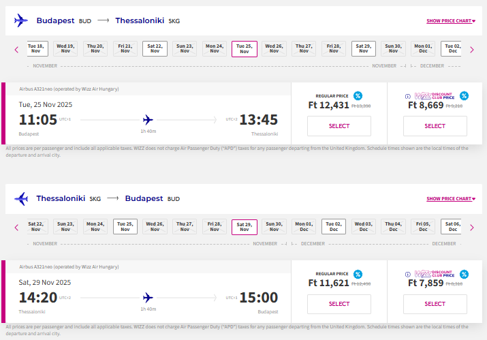Go to previous outbound dates with the left arrow

click(16, 49)
